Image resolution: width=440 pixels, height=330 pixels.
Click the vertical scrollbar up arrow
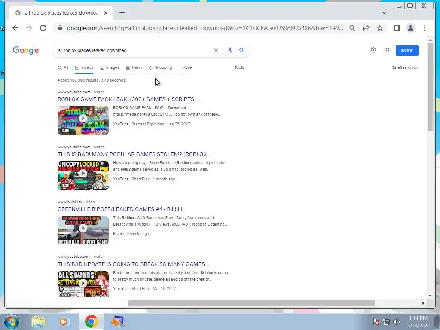pos(430,40)
